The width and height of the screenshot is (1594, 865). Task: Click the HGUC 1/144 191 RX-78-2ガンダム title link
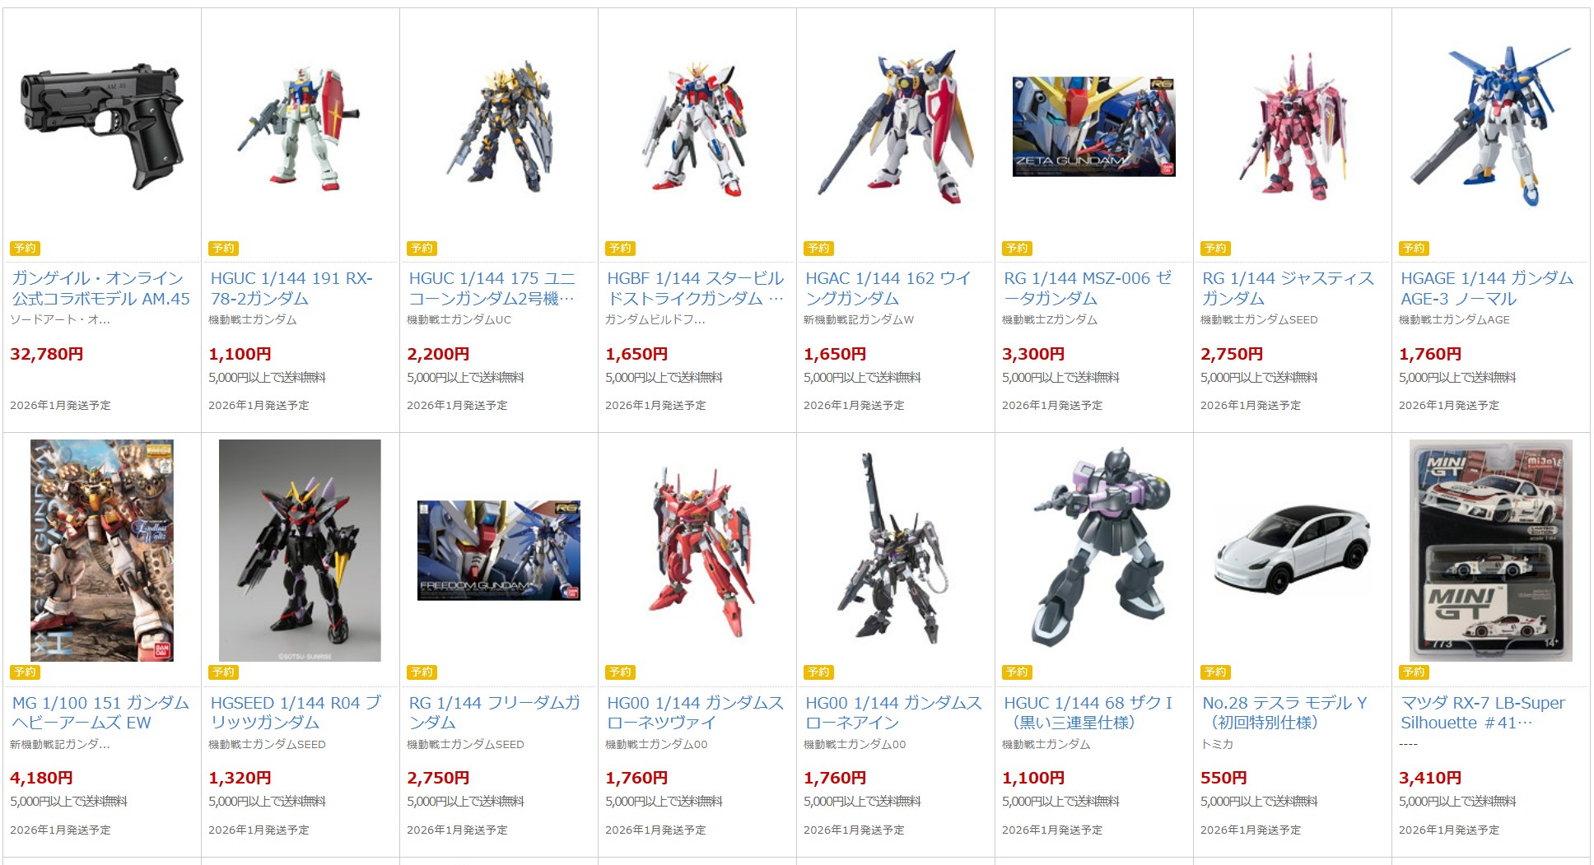[291, 288]
